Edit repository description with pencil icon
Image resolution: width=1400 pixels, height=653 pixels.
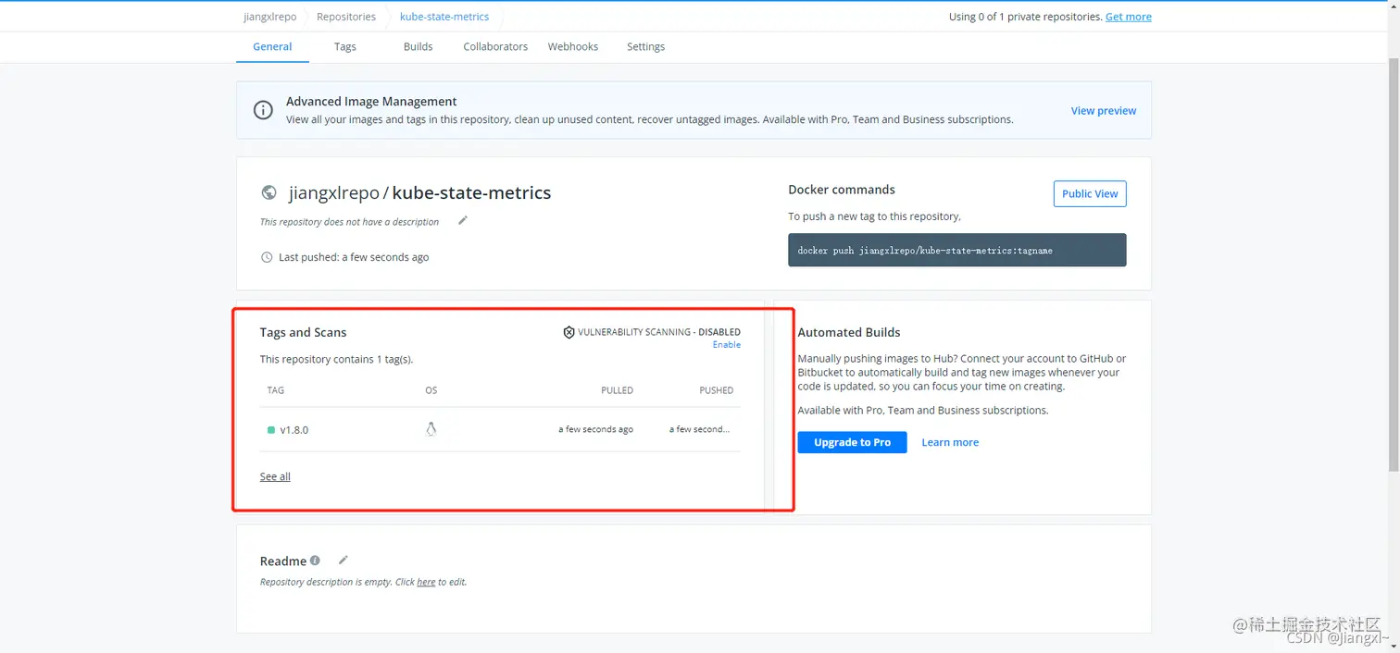click(463, 220)
